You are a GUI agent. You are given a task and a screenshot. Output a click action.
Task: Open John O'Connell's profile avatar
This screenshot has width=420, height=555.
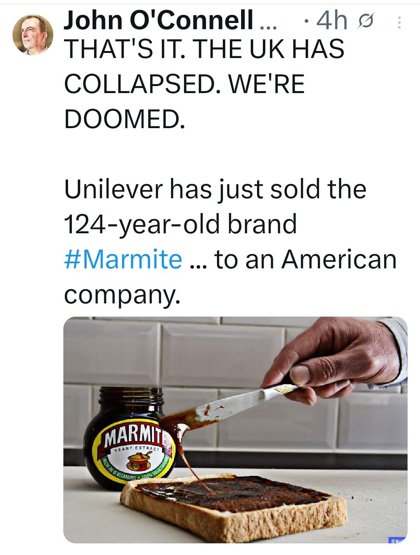[x=33, y=35]
